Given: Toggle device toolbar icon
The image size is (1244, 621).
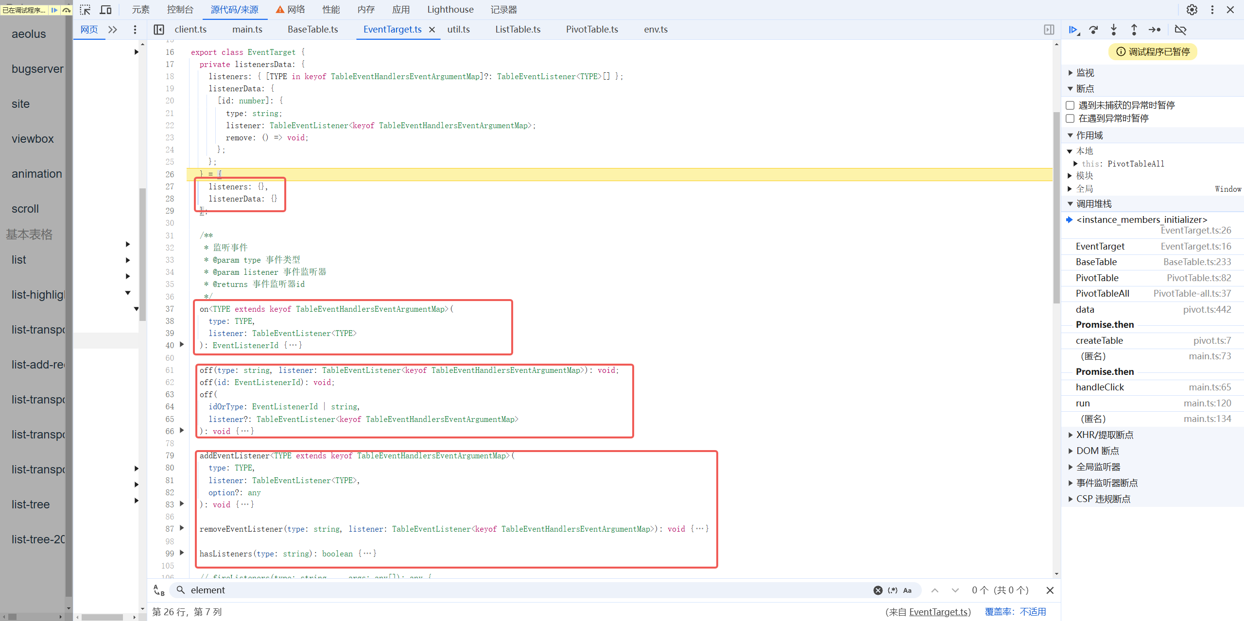Looking at the screenshot, I should pos(105,10).
